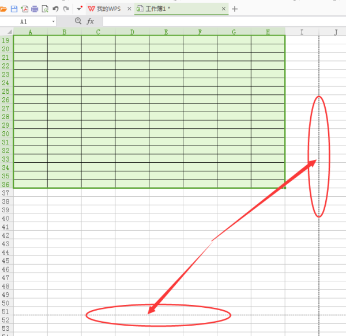This screenshot has width=346, height=336.
Task: Select column D header
Action: click(x=132, y=32)
